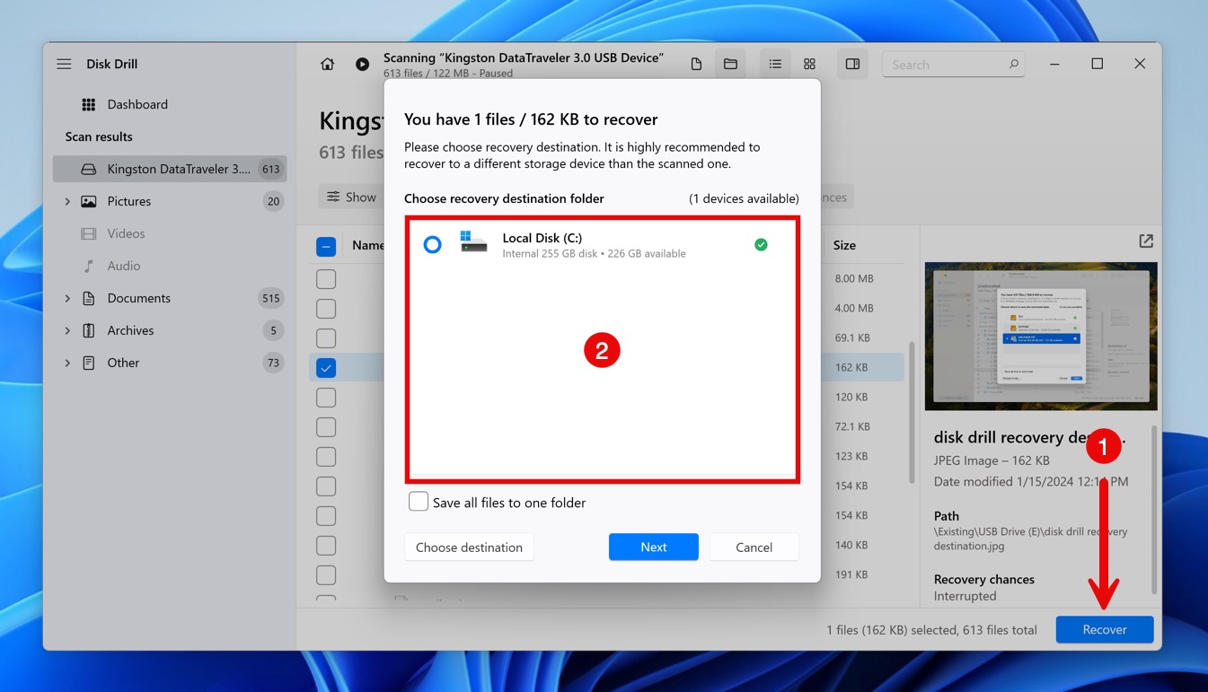Open the Audio category

[124, 266]
